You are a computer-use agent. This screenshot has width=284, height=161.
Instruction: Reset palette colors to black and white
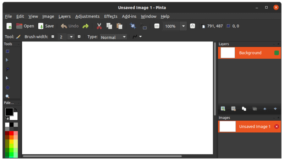tap(7, 118)
